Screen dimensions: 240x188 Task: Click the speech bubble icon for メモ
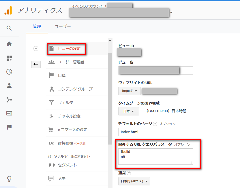(x=51, y=178)
